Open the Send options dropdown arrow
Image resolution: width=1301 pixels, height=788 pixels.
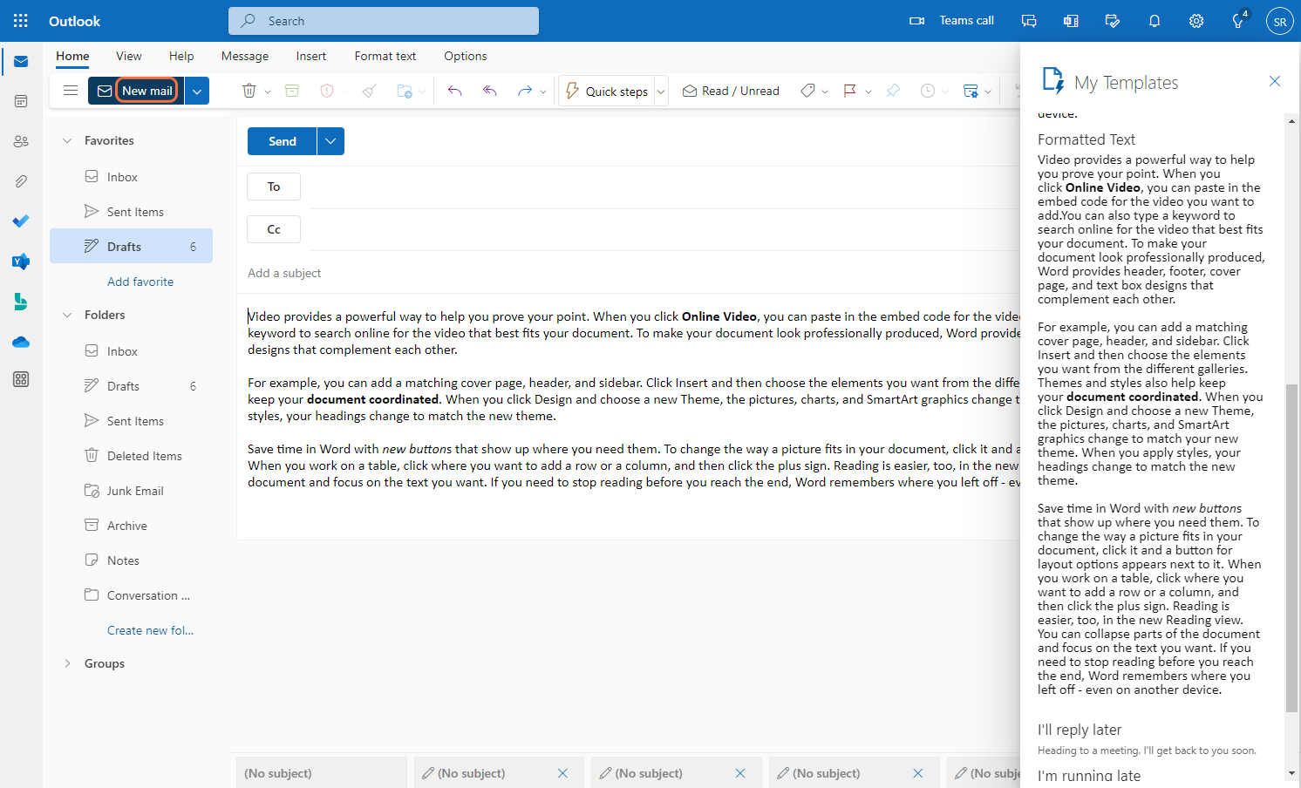(330, 141)
